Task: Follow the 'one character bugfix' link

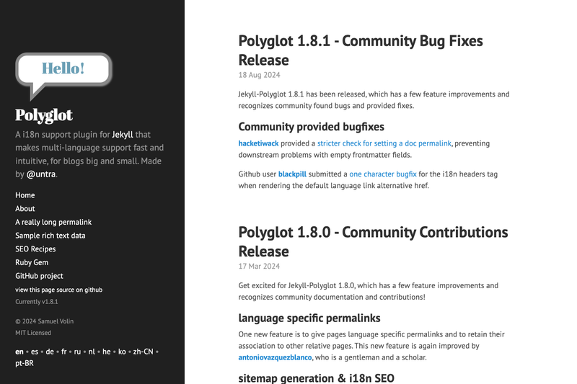Action: pyautogui.click(x=383, y=174)
